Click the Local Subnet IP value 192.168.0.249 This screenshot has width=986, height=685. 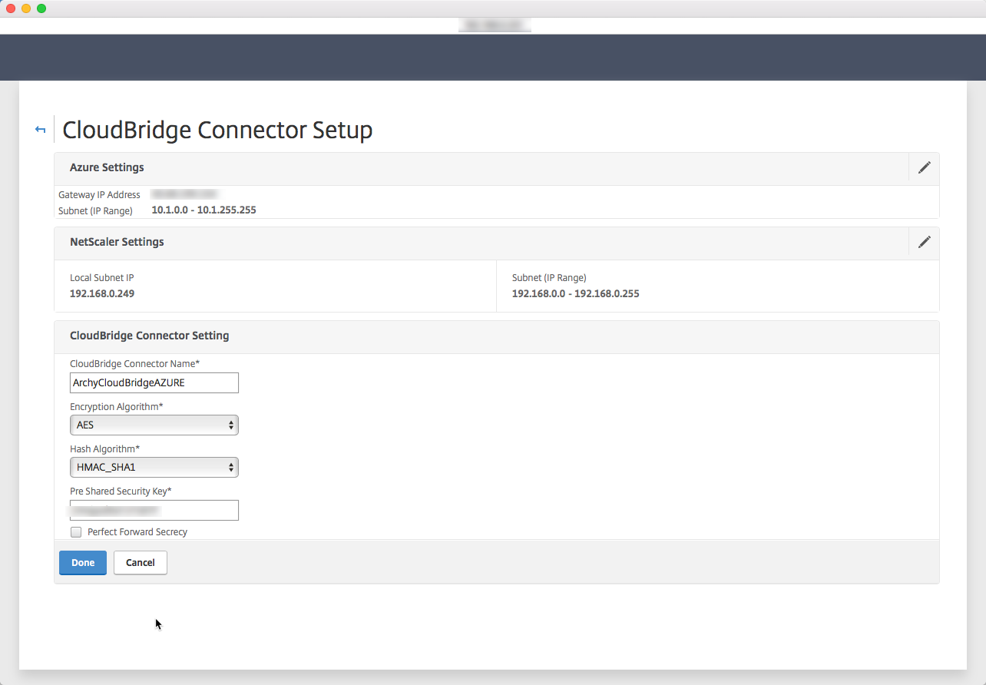(x=102, y=293)
